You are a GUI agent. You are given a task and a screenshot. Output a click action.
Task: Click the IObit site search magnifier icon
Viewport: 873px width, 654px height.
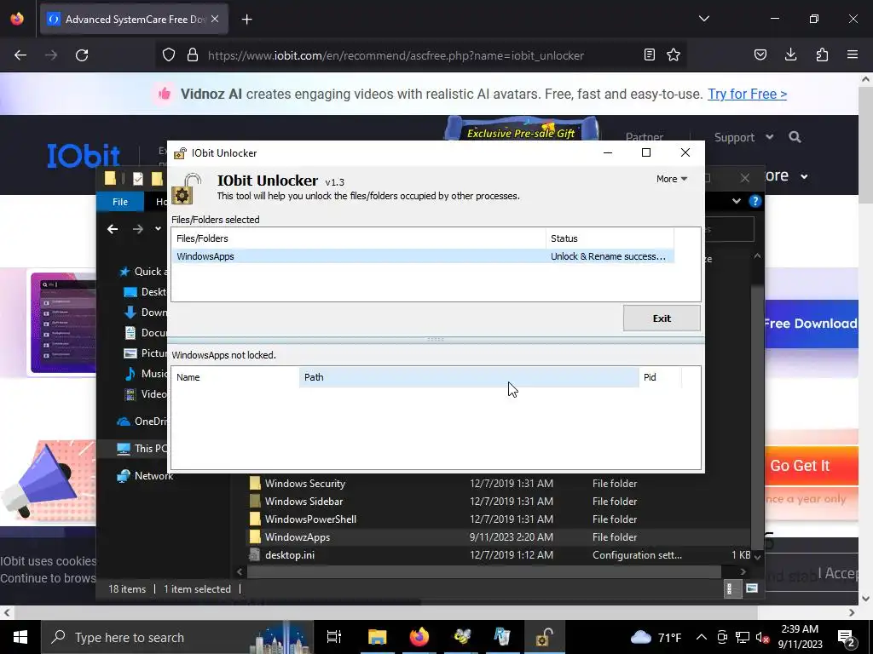795,137
